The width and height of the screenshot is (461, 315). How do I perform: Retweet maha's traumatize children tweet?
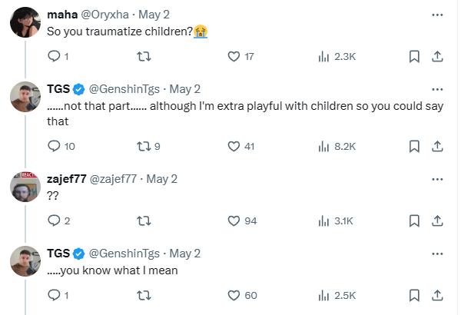[x=143, y=56]
